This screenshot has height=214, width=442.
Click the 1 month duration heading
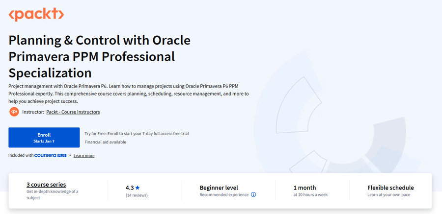pyautogui.click(x=304, y=188)
